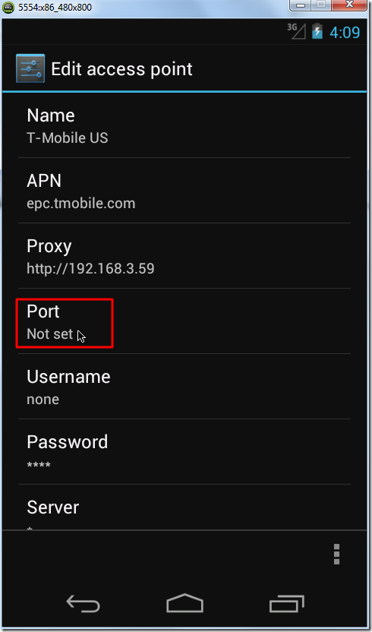Tap the battery charging icon
This screenshot has height=632, width=372.
tap(317, 31)
